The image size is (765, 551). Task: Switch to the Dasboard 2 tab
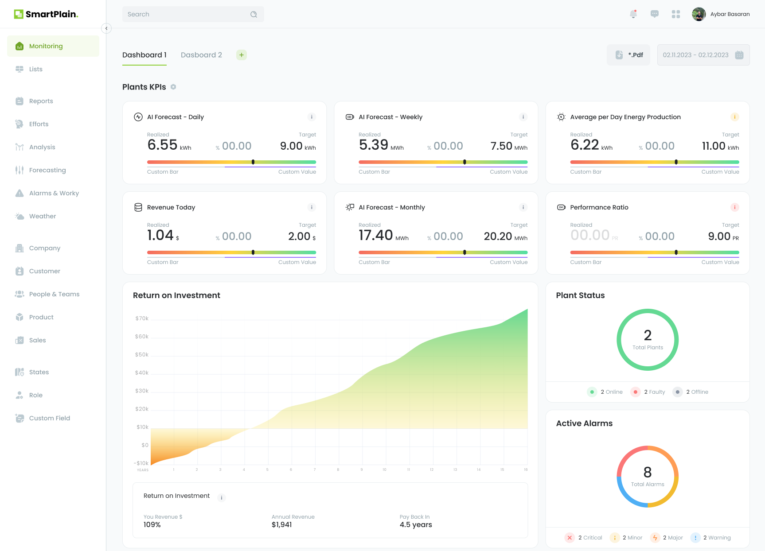tap(201, 55)
